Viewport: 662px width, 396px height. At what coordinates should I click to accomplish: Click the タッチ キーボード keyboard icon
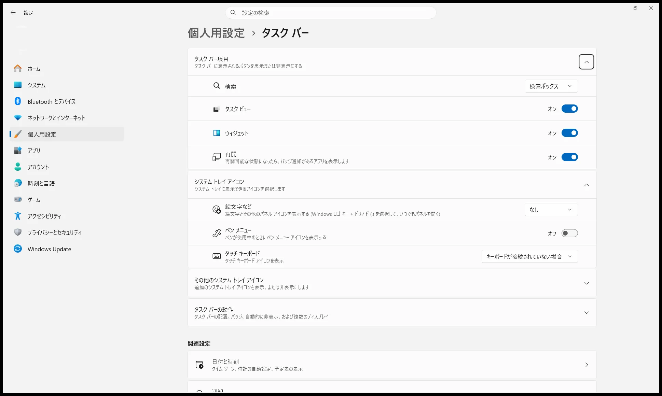(217, 256)
